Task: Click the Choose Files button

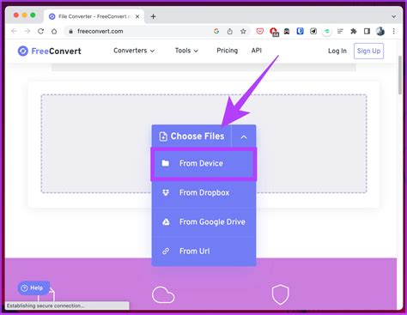Action: coord(191,136)
